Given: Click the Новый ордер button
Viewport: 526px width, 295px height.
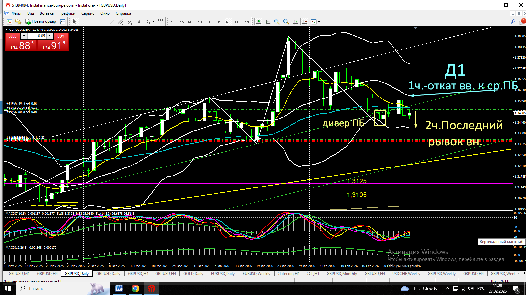Looking at the screenshot, I should 40,22.
